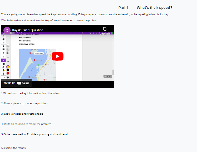Click the print icon in purple video header

coord(96,33)
